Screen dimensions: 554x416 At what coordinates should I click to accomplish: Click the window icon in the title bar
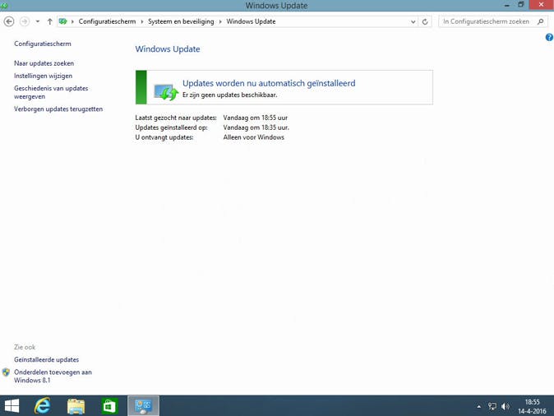4,5
